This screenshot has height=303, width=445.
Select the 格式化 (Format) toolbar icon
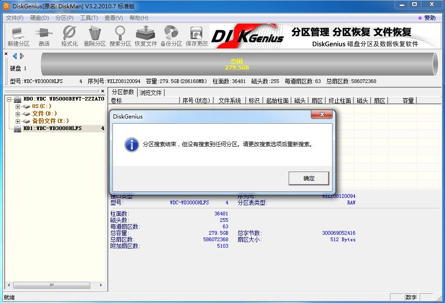tap(69, 36)
